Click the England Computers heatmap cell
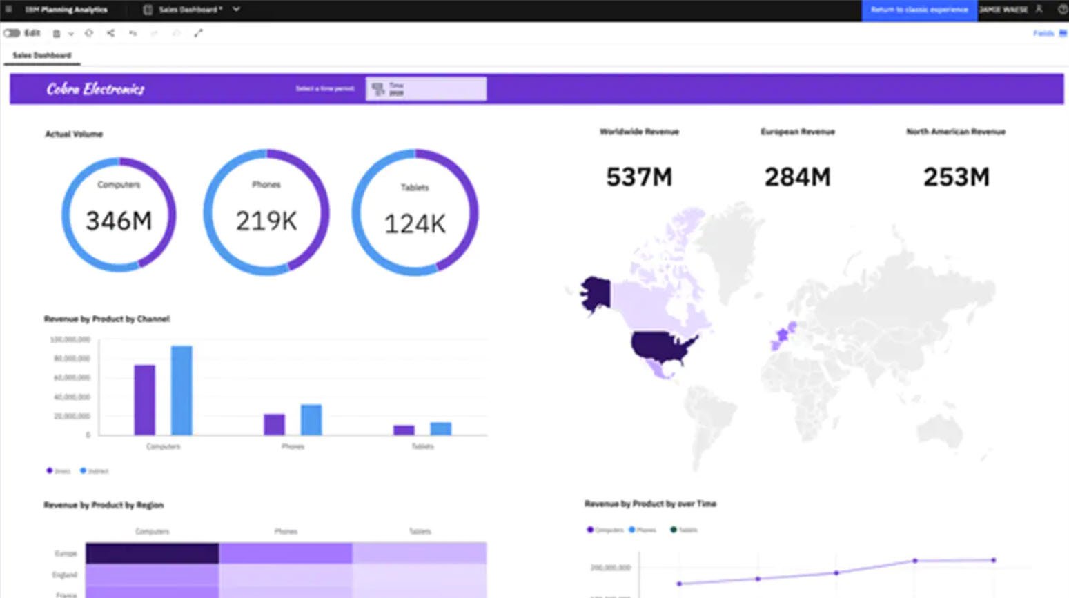Viewport: 1069px width, 598px height. pos(152,575)
